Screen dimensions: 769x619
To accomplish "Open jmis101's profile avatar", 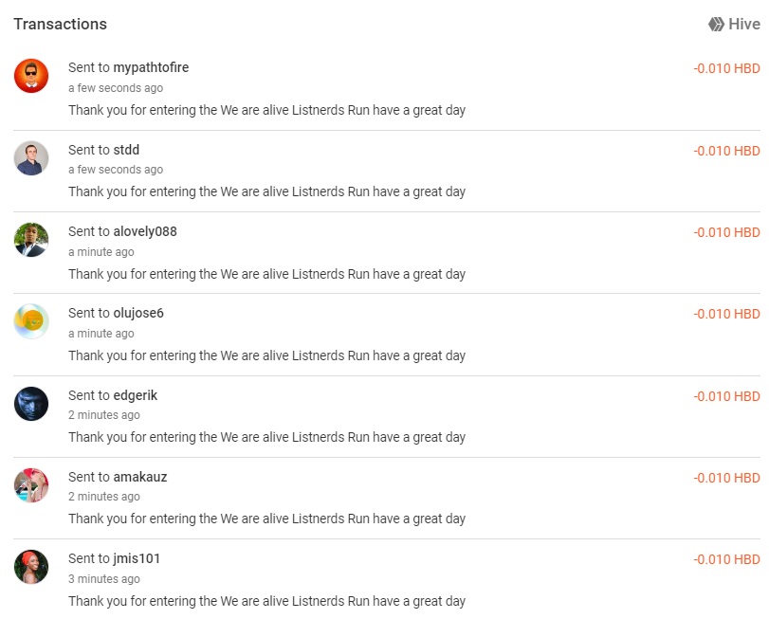I will (31, 567).
